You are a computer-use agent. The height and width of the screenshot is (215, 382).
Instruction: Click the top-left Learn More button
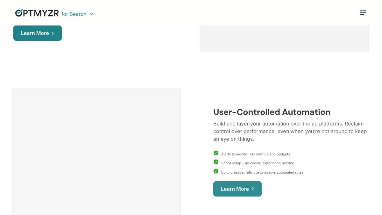coord(38,33)
